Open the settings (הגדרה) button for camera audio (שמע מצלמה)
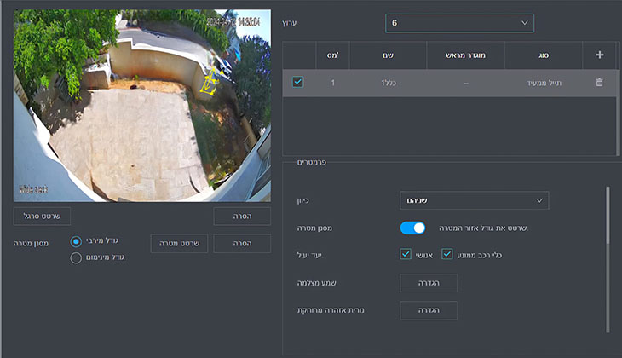 coord(429,283)
